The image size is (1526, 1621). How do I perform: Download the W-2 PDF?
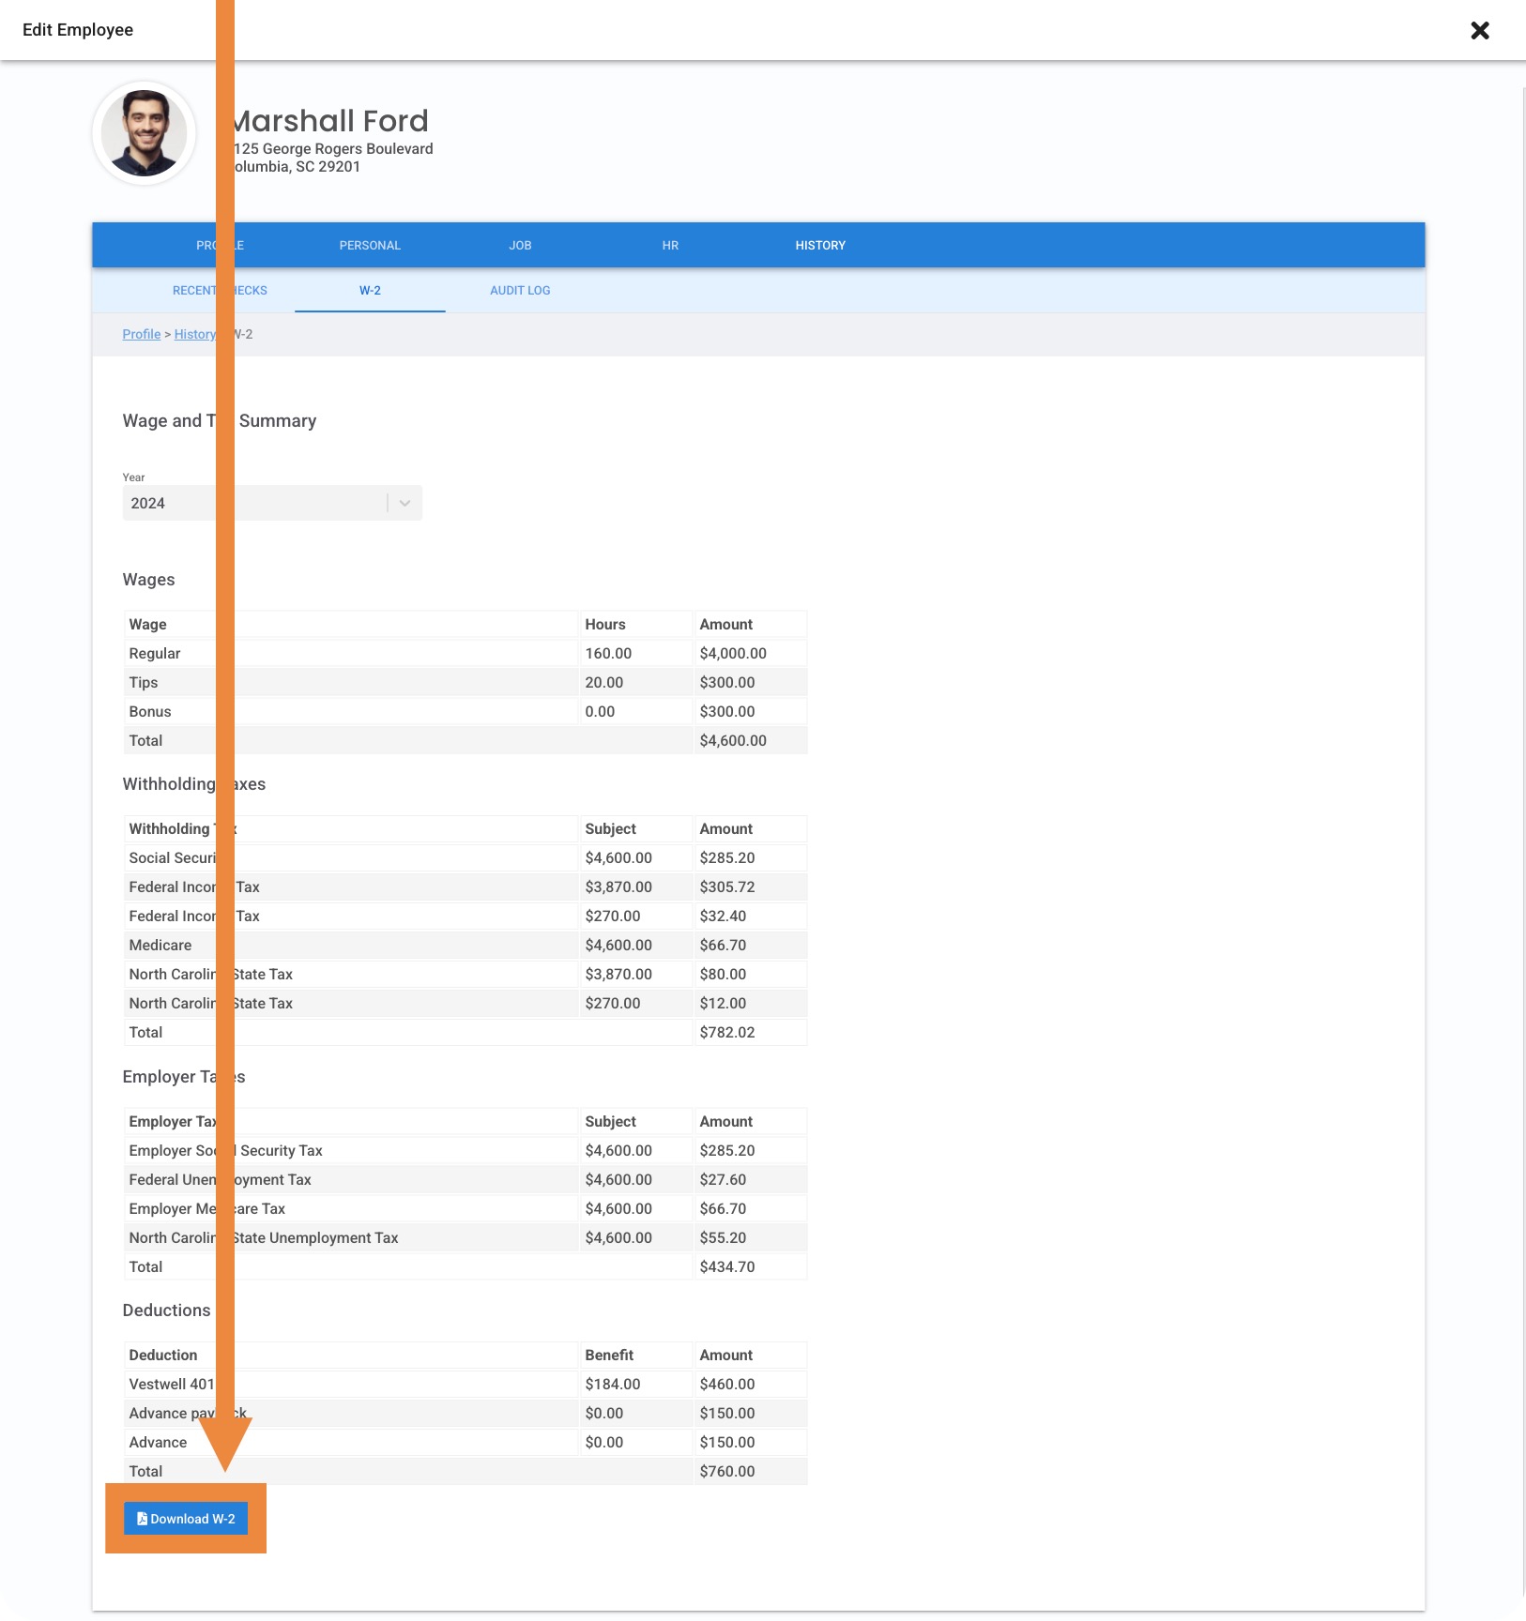click(186, 1518)
